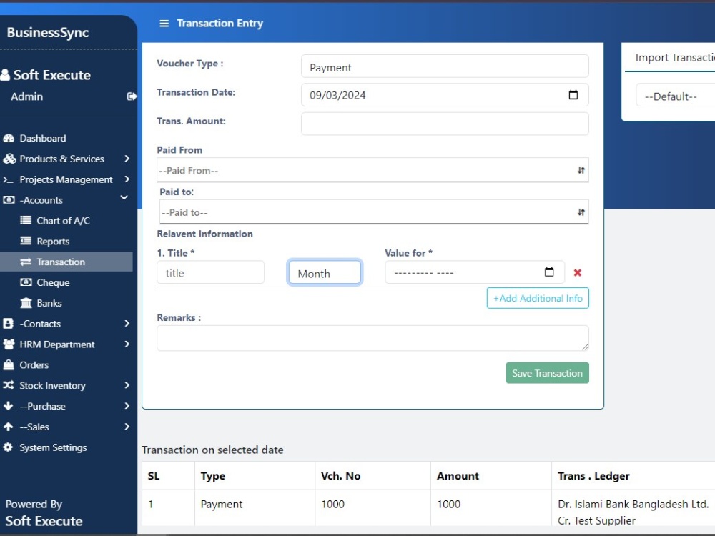Expand the HRM Department submenu chevron
The image size is (715, 536).
(x=127, y=344)
